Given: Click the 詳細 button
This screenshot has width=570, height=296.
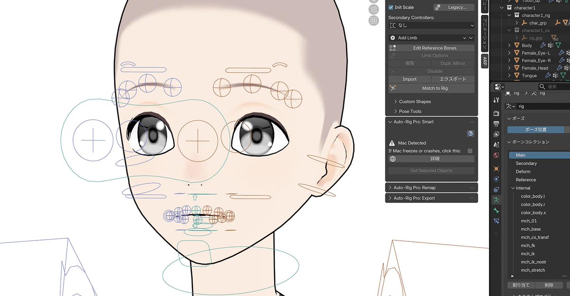Looking at the screenshot, I should pyautogui.click(x=431, y=159).
